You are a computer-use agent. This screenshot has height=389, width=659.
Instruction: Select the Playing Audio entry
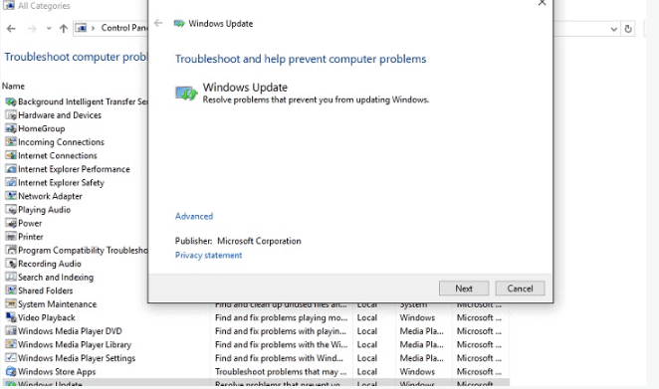click(44, 210)
